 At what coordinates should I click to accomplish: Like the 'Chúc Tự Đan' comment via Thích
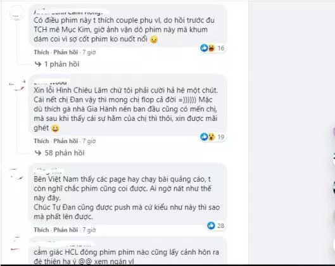(x=41, y=230)
